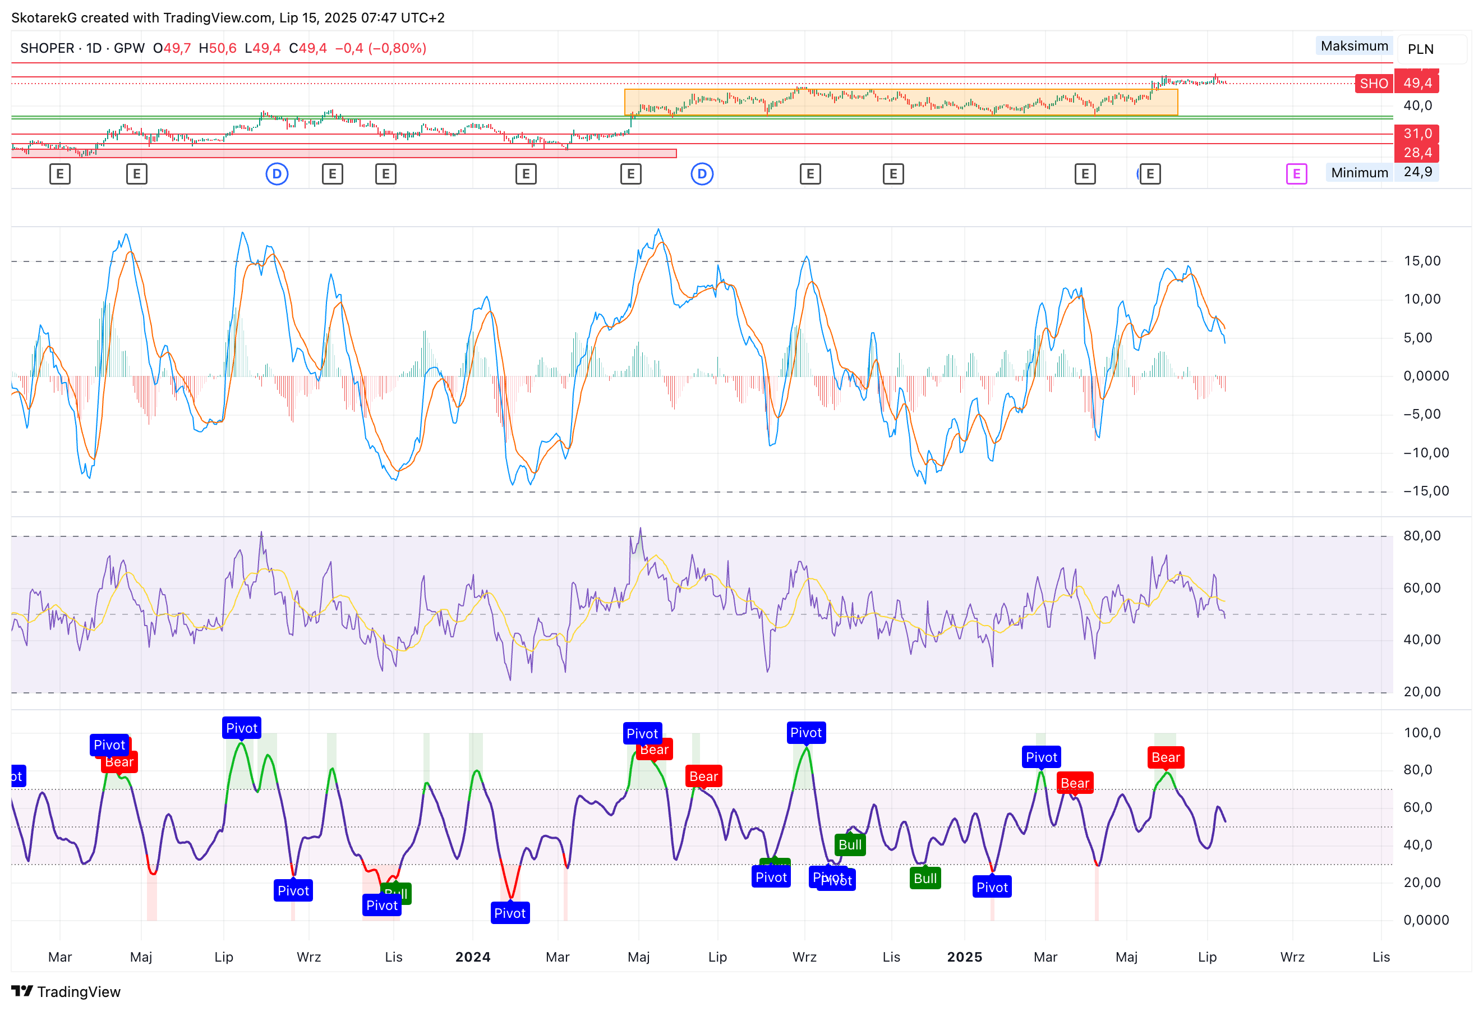Click the most recent red Bear label
This screenshot has height=1011, width=1483.
click(x=1166, y=757)
